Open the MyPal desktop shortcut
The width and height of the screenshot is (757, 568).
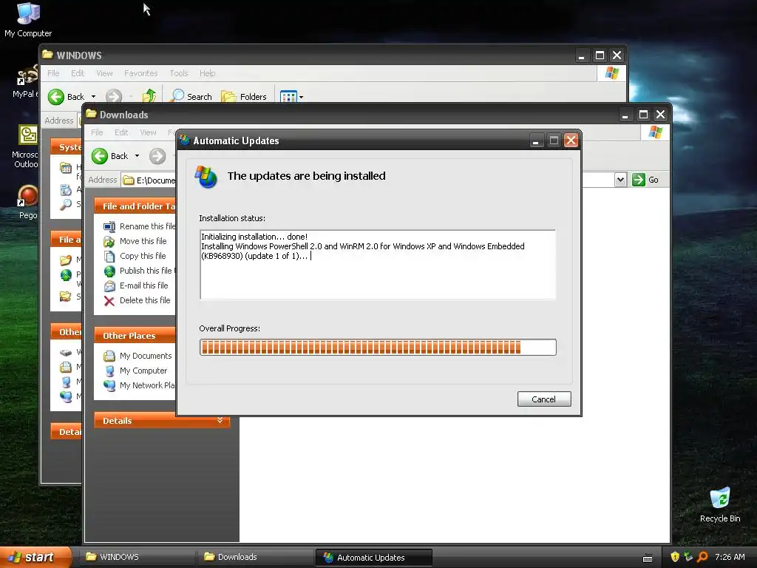pyautogui.click(x=26, y=81)
